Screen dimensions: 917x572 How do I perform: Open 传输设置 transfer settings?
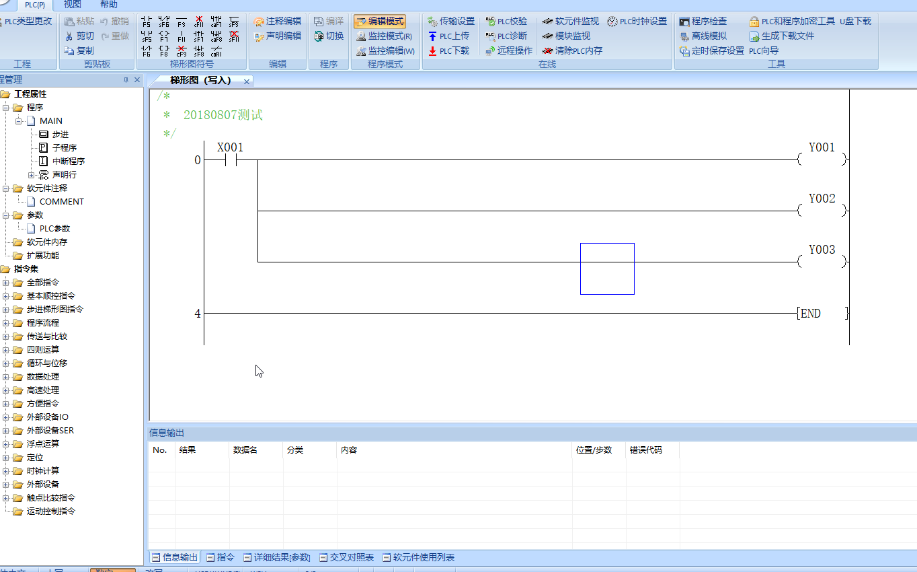(451, 22)
